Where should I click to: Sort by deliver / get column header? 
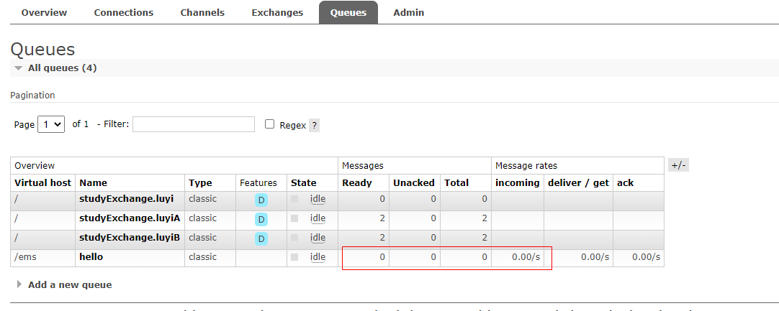[x=578, y=182]
